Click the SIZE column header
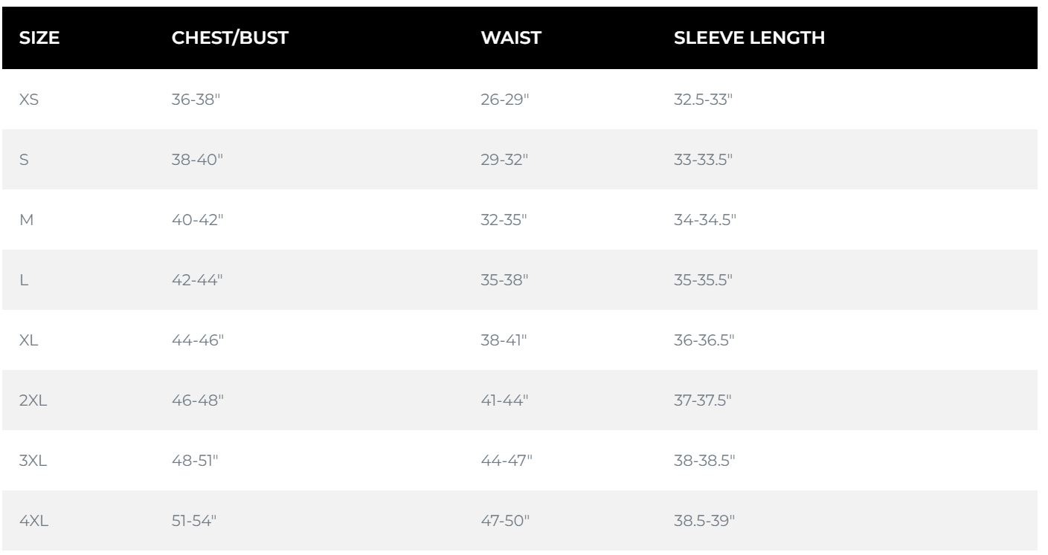 point(38,39)
